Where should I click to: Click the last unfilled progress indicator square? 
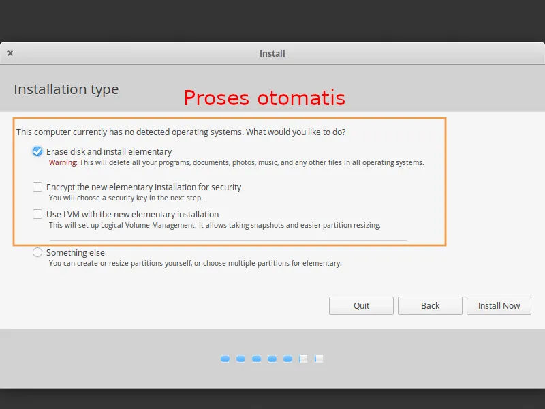tap(319, 359)
